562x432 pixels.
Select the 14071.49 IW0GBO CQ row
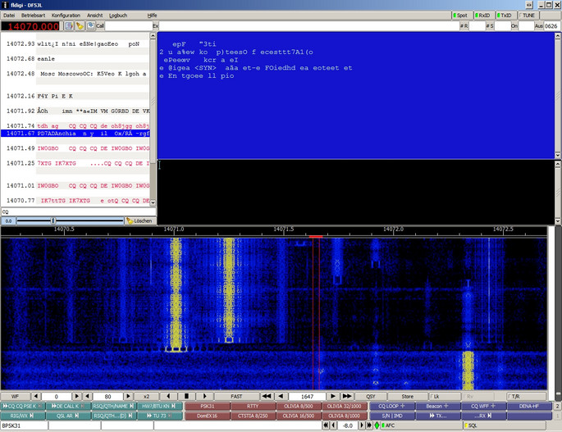pos(75,148)
